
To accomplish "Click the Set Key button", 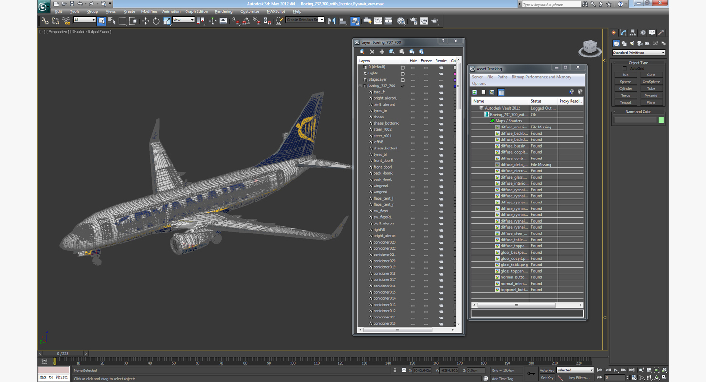I will 547,378.
